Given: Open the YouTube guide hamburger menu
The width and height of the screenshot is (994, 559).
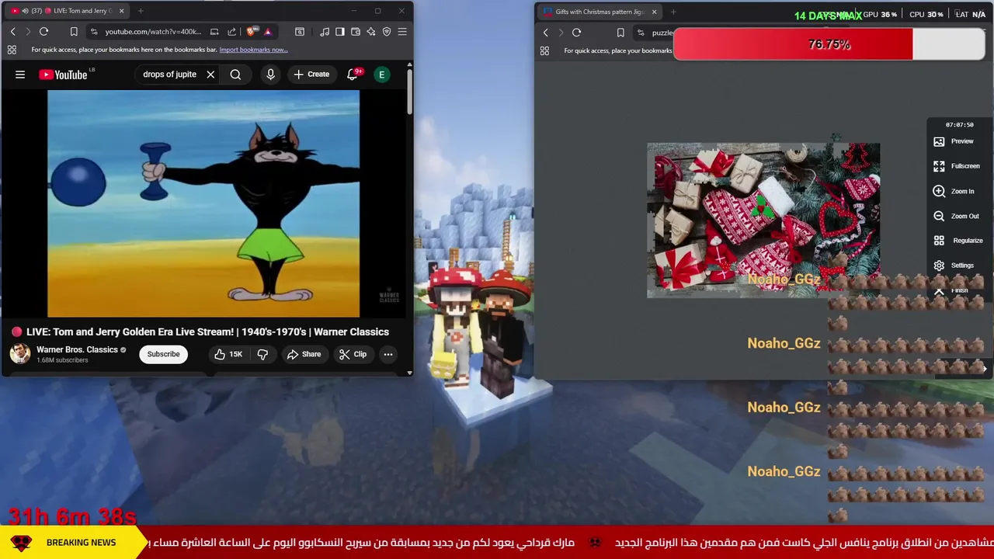Looking at the screenshot, I should click(20, 75).
